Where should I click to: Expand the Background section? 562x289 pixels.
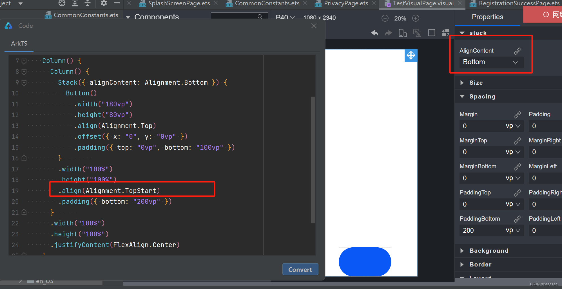462,251
